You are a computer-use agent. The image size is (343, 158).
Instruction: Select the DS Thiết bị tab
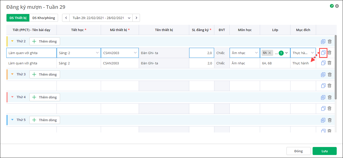pyautogui.click(x=18, y=18)
